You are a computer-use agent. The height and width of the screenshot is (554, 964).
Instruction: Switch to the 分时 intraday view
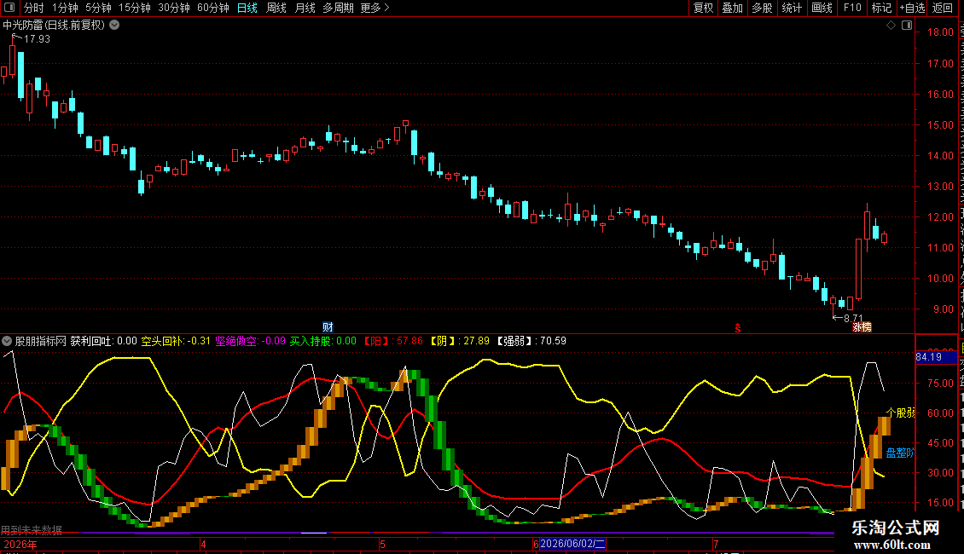tap(34, 8)
